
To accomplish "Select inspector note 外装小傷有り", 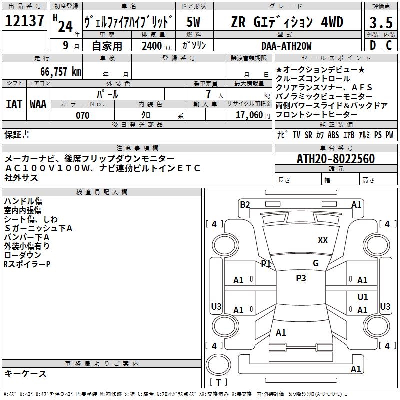I will pyautogui.click(x=27, y=246).
